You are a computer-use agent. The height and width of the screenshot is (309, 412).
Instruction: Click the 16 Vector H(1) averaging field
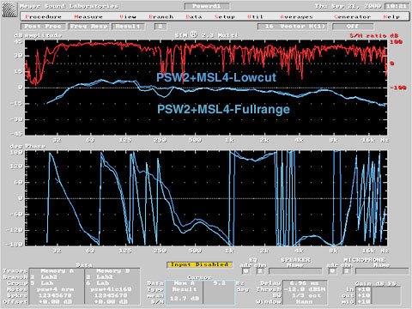(x=293, y=27)
